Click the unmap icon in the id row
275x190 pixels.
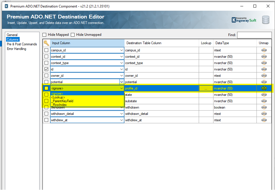(x=264, y=69)
